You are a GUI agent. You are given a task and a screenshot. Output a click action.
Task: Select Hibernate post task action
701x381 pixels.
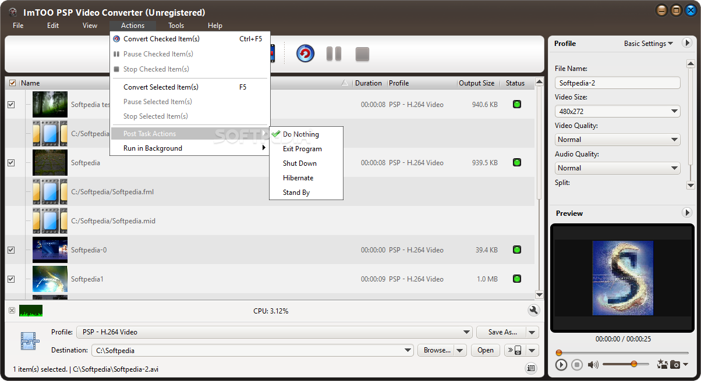click(306, 178)
